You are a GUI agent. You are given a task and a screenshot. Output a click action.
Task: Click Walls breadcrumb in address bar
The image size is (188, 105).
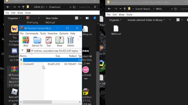159,9
